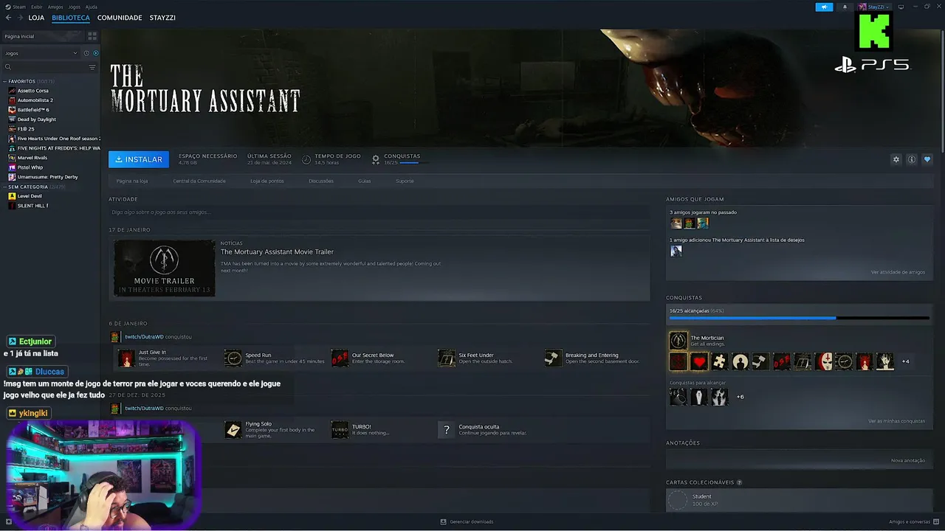Show the +6 locked achievements

coord(740,397)
